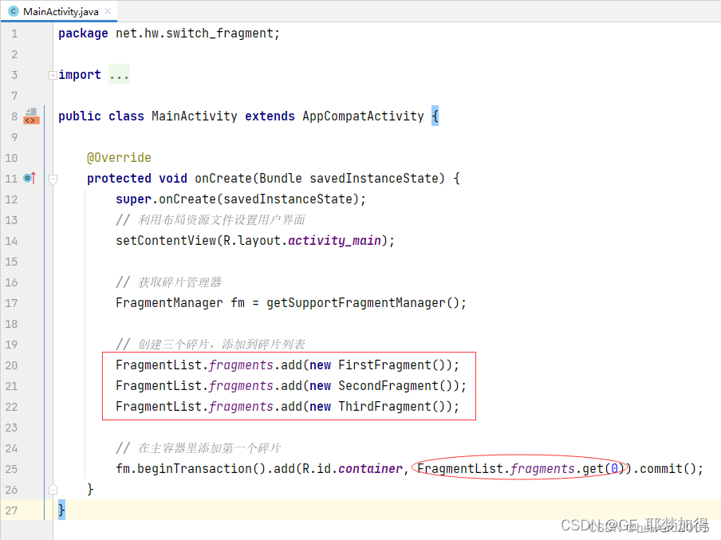
Task: Click line number 25 in the gutter
Action: pos(11,469)
